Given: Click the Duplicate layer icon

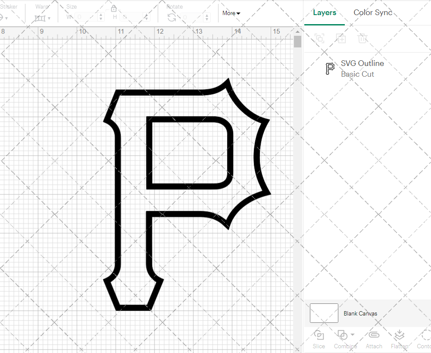Looking at the screenshot, I should point(341,38).
